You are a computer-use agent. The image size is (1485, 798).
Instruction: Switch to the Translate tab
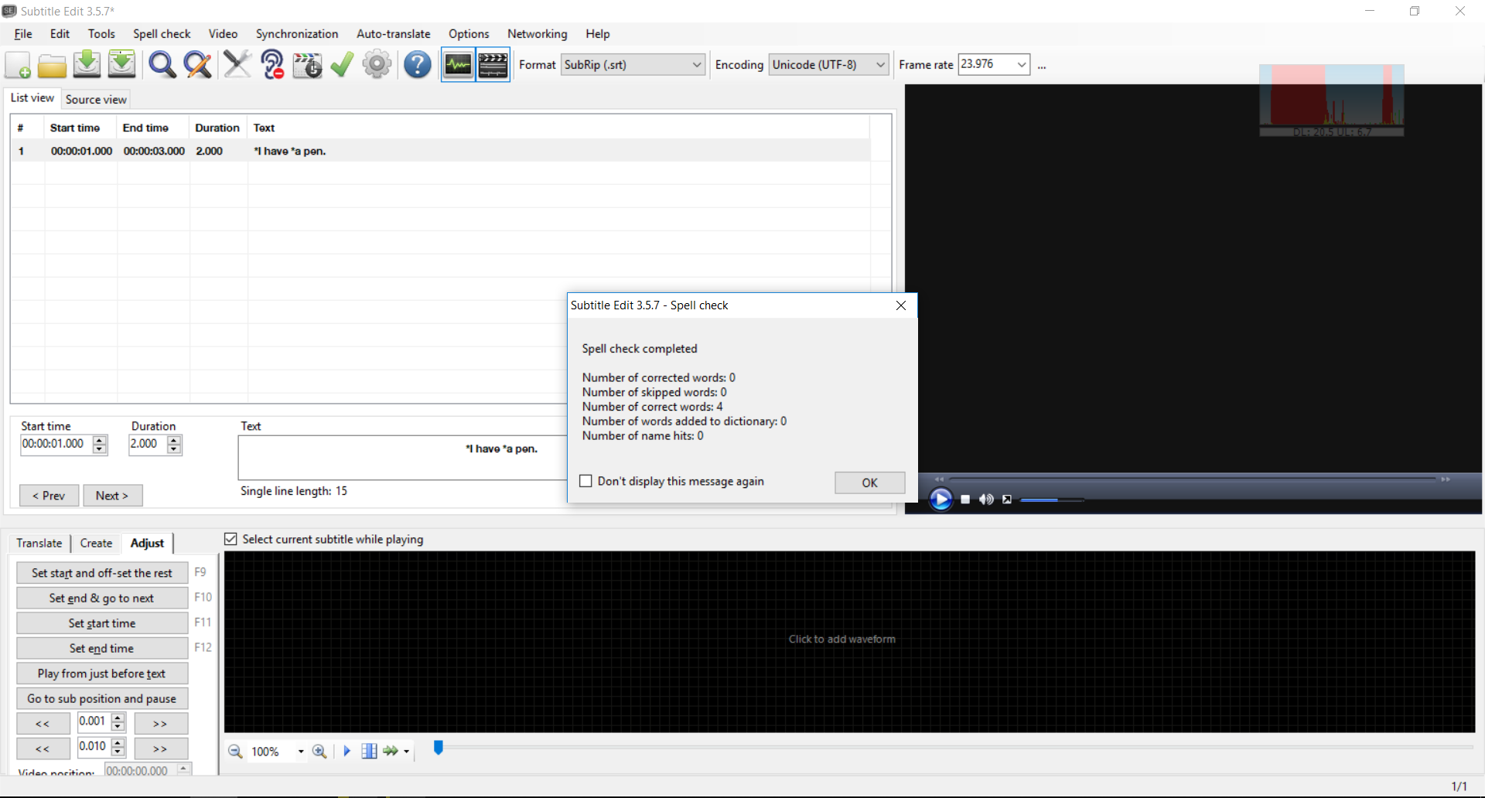click(39, 543)
